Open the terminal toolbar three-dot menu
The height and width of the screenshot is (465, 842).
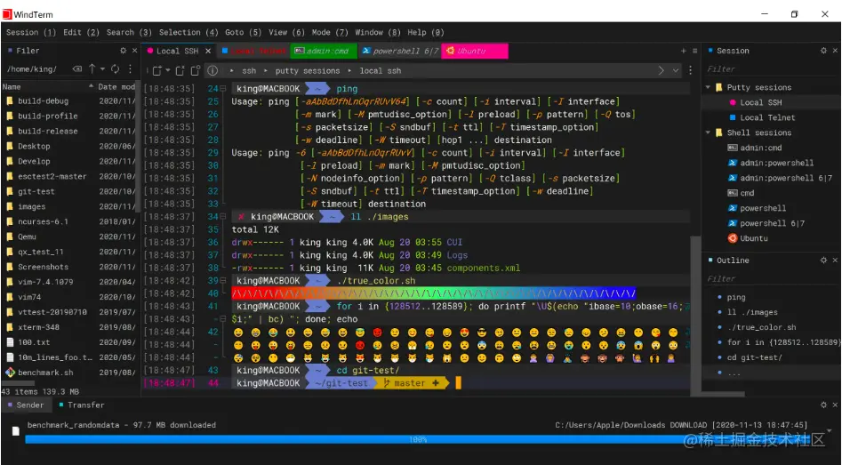click(690, 70)
